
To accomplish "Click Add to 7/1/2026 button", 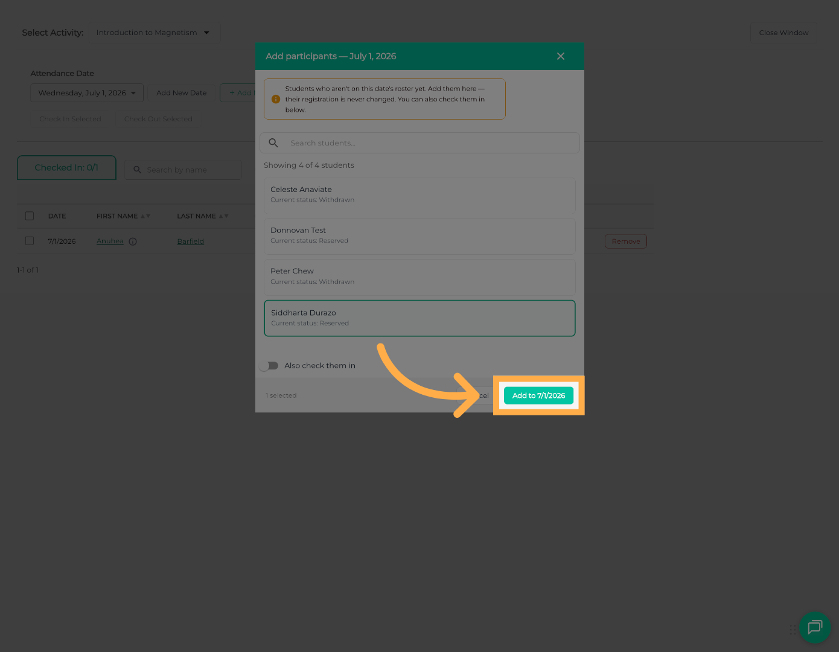I will 538,395.
